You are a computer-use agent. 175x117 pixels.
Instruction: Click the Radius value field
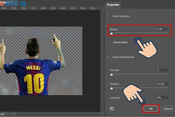coord(162,29)
